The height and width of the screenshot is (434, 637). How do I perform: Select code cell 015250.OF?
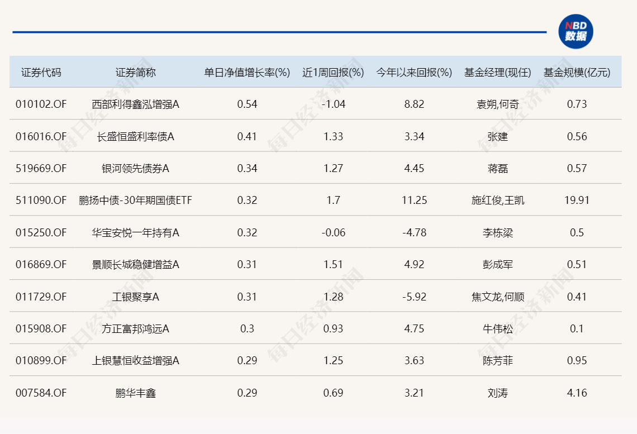click(41, 232)
